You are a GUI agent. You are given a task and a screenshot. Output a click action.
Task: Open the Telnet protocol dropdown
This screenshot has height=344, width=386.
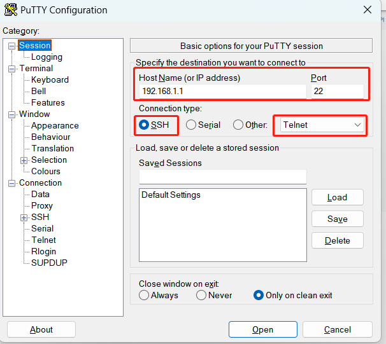click(322, 125)
